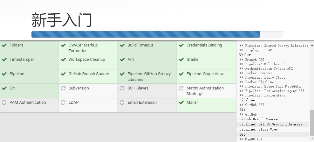Image resolution: width=314 pixels, height=142 pixels.
Task: Click the sync icon next to PAM Authentication
Action: (4, 103)
